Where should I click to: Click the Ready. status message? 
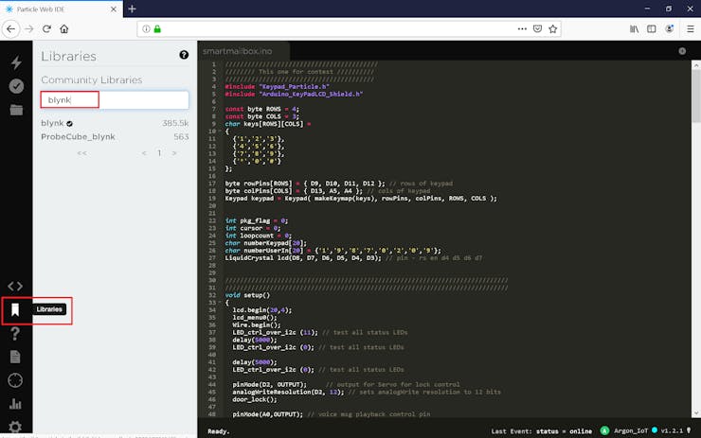point(219,431)
